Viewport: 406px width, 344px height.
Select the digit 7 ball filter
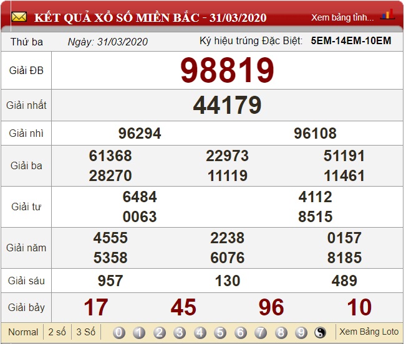tap(261, 332)
